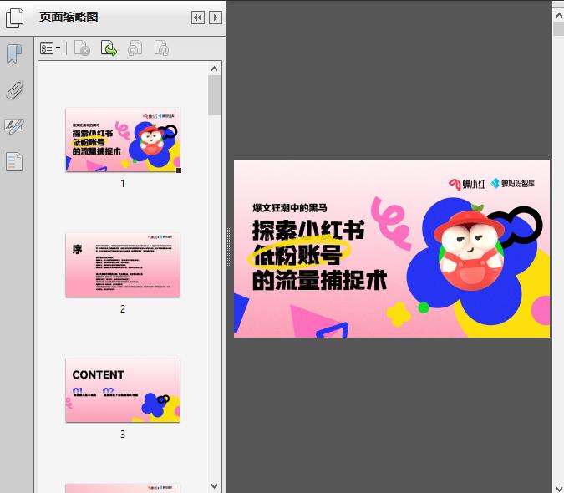Open the document/articles panel icon in the sidebar

[14, 161]
